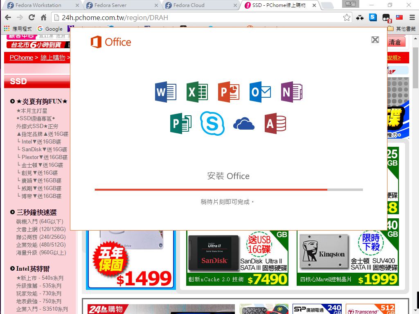The image size is (419, 314).
Task: Go back in Chrome browser
Action: tap(8, 18)
